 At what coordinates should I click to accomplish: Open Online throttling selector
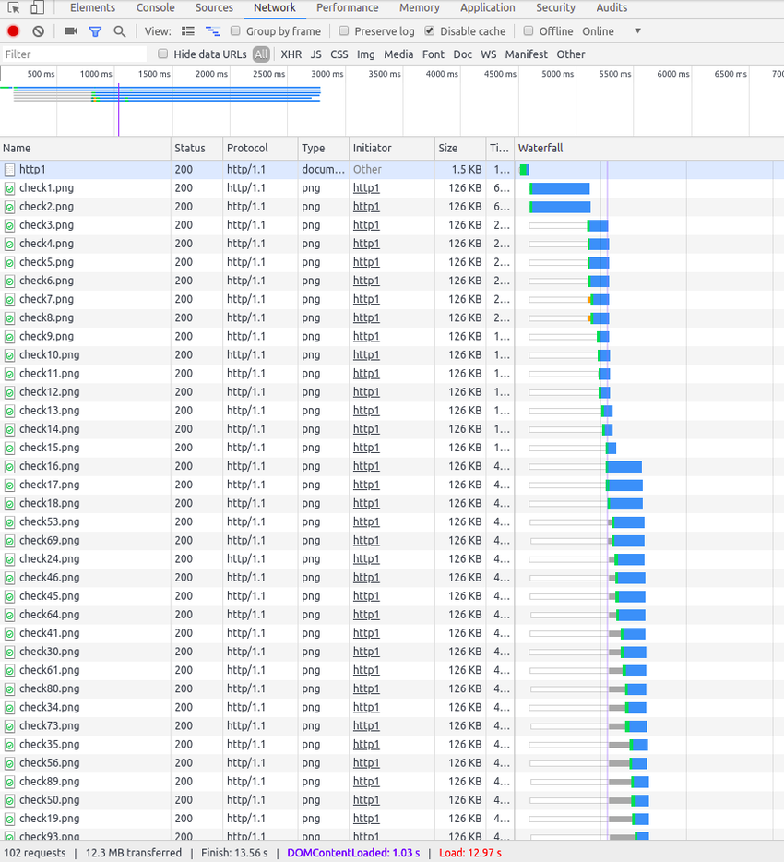598,31
